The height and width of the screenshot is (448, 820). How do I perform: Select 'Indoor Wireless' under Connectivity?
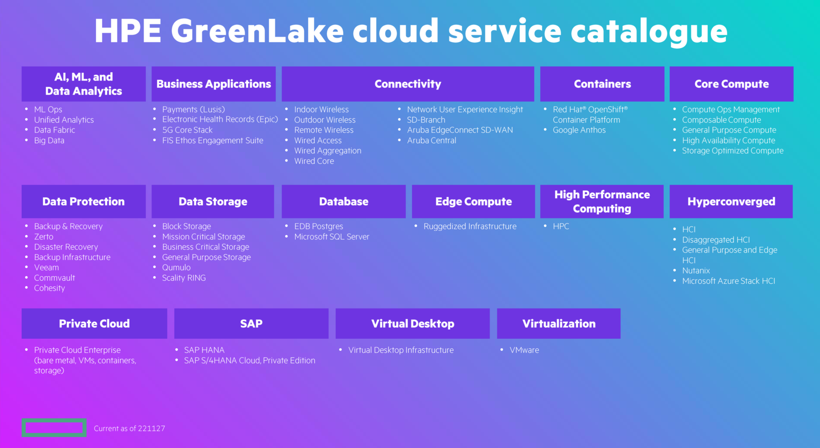pyautogui.click(x=322, y=110)
